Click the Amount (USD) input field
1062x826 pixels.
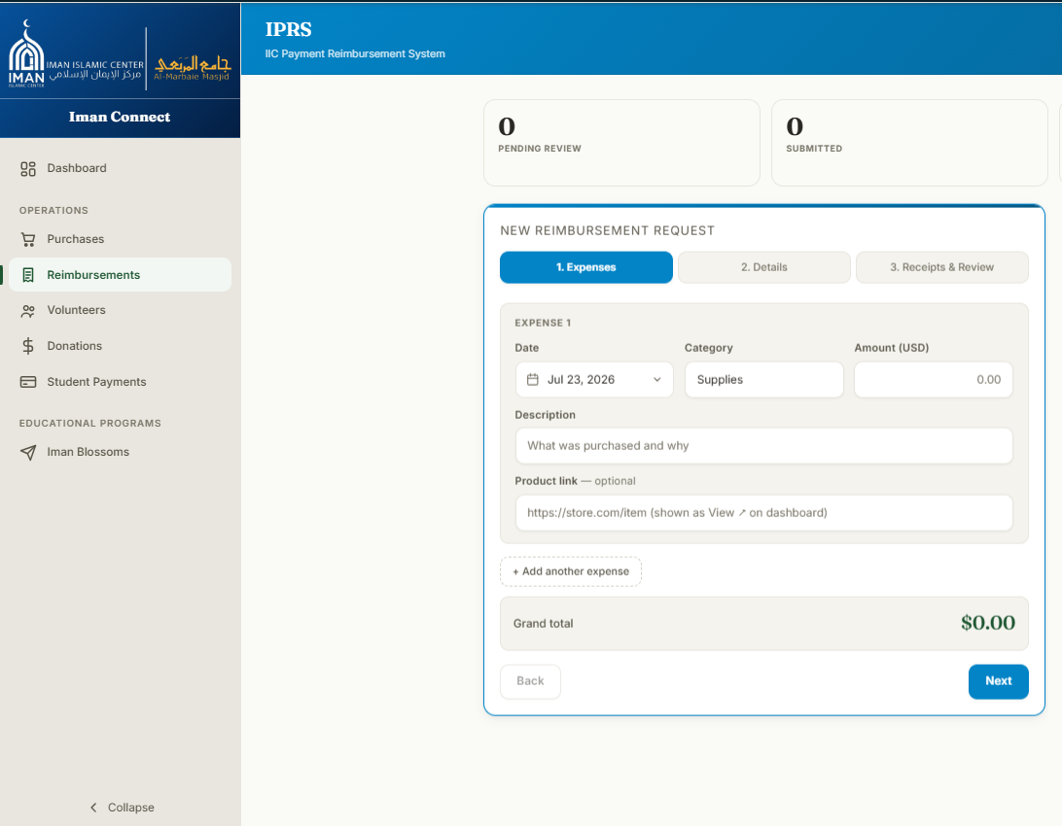click(934, 380)
